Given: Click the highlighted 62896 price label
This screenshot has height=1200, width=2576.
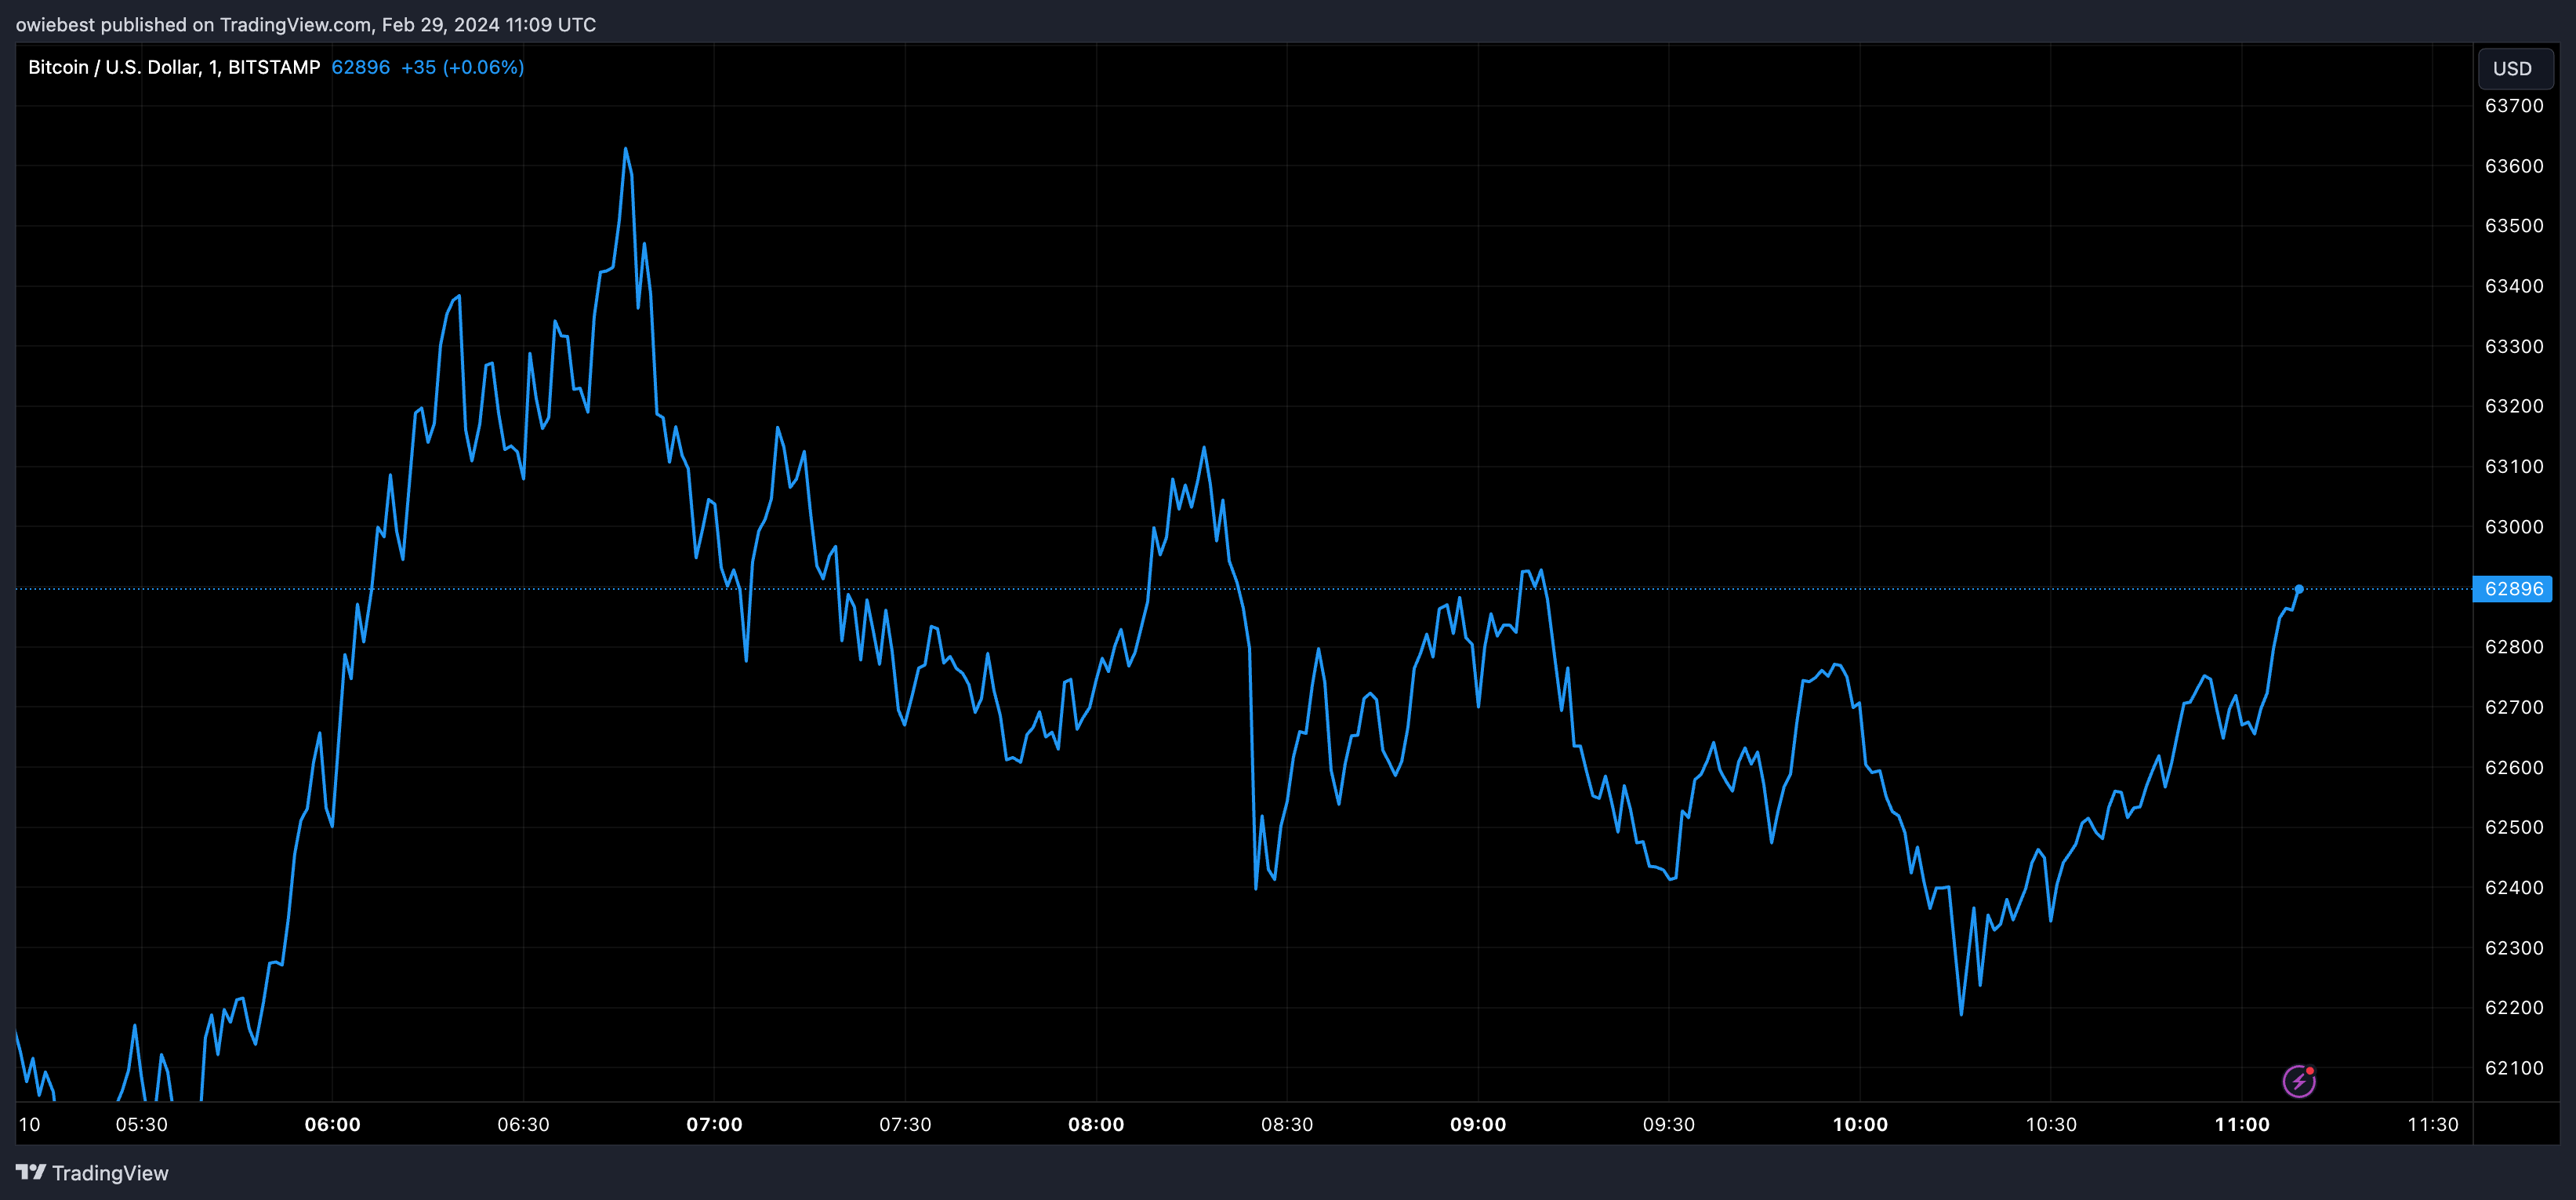Looking at the screenshot, I should pyautogui.click(x=2513, y=588).
